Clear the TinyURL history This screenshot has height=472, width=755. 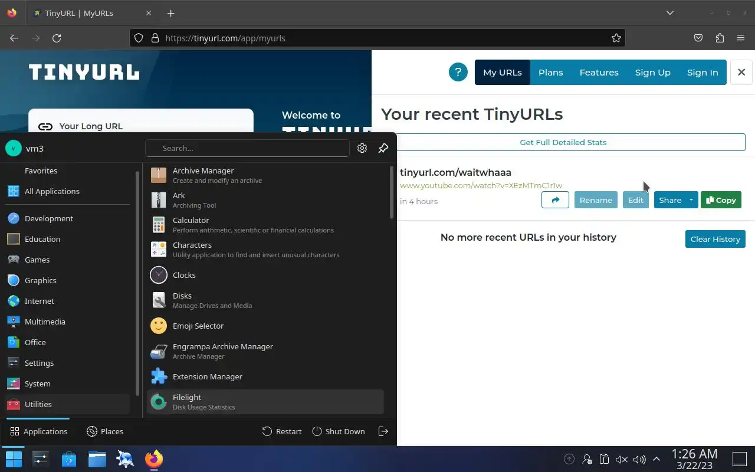715,239
